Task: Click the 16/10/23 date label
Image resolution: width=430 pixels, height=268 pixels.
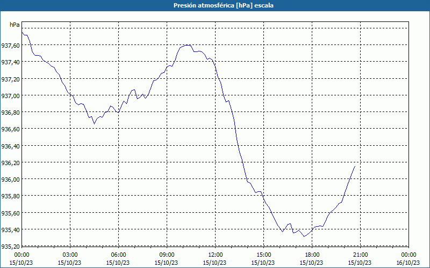Action: click(x=408, y=263)
